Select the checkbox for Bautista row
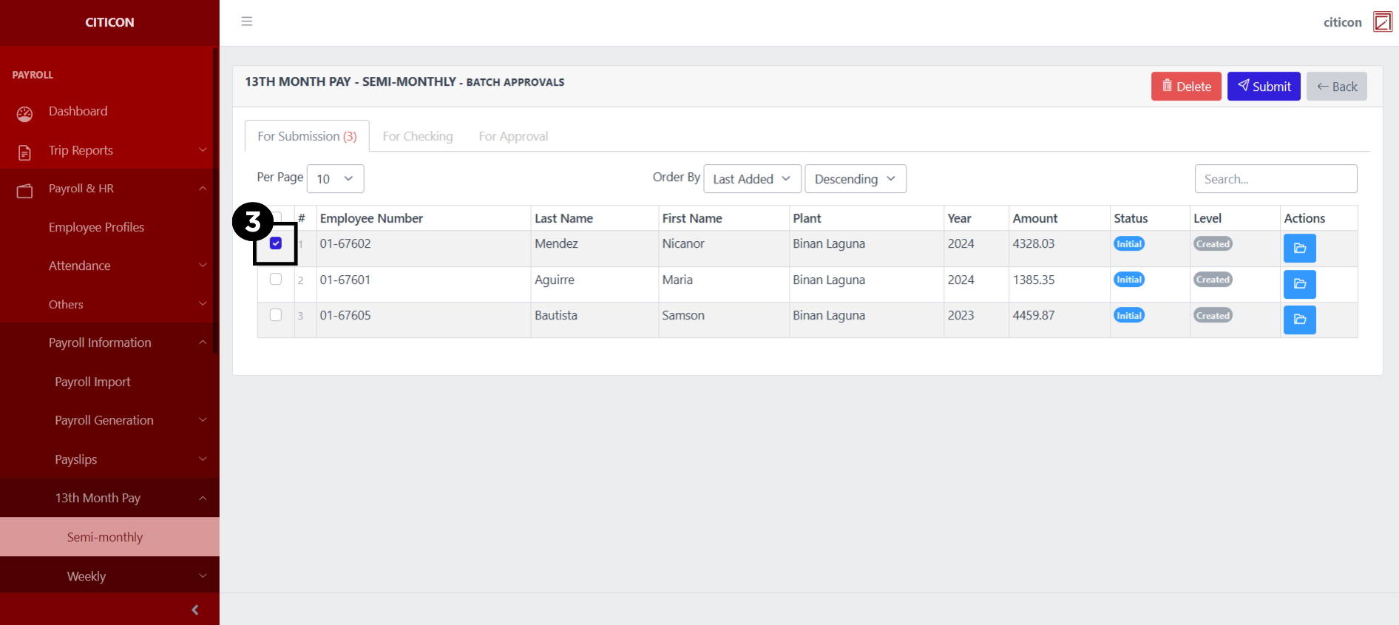 tap(276, 315)
